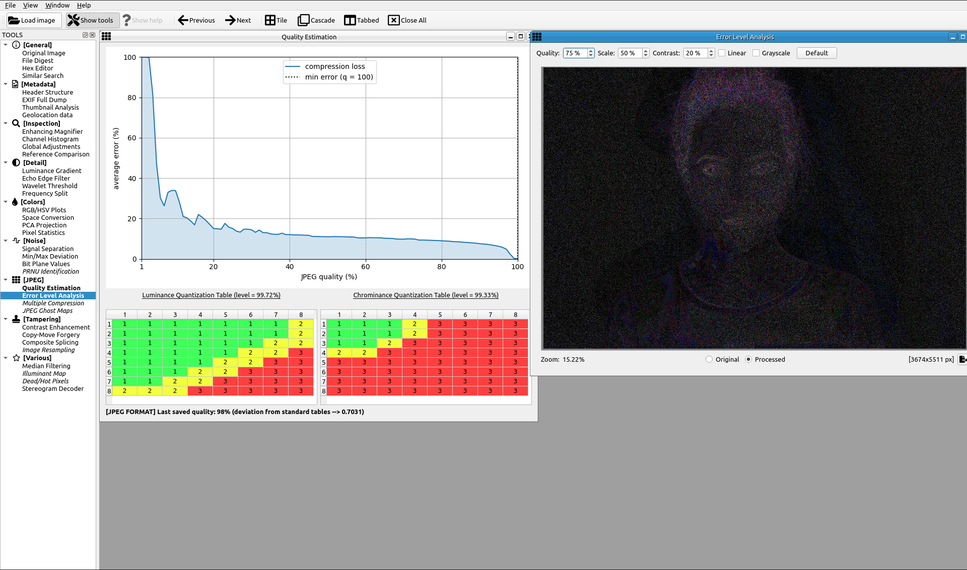Open the Window menu

(x=57, y=5)
